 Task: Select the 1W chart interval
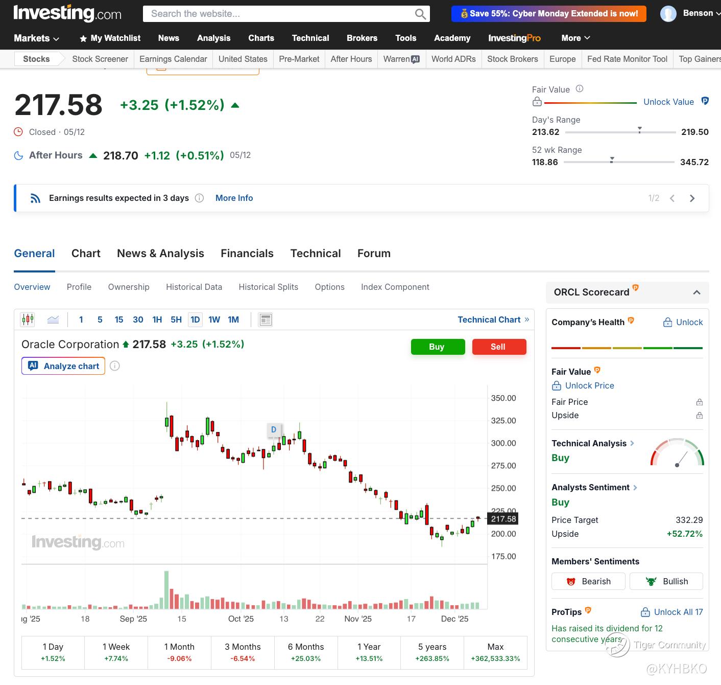214,319
